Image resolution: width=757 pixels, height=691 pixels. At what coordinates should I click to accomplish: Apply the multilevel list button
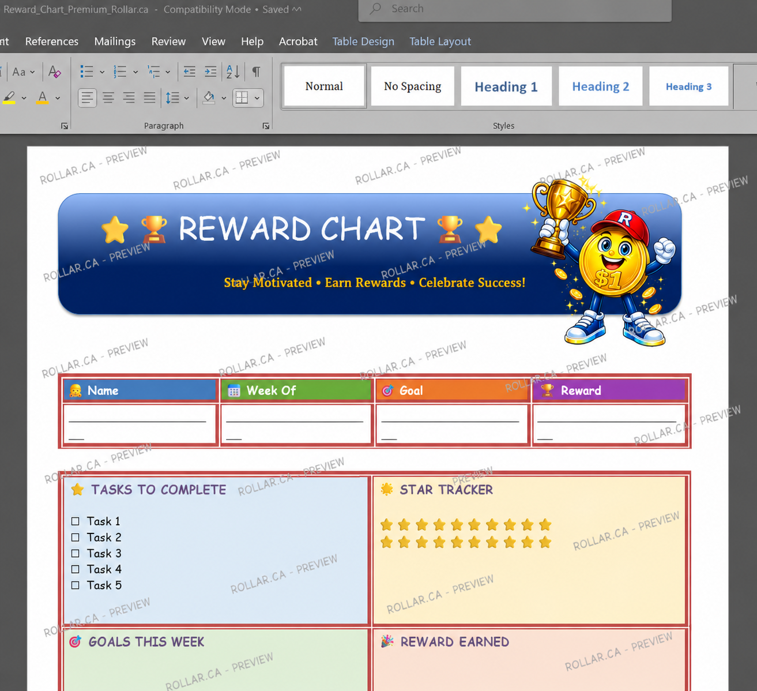coord(153,72)
